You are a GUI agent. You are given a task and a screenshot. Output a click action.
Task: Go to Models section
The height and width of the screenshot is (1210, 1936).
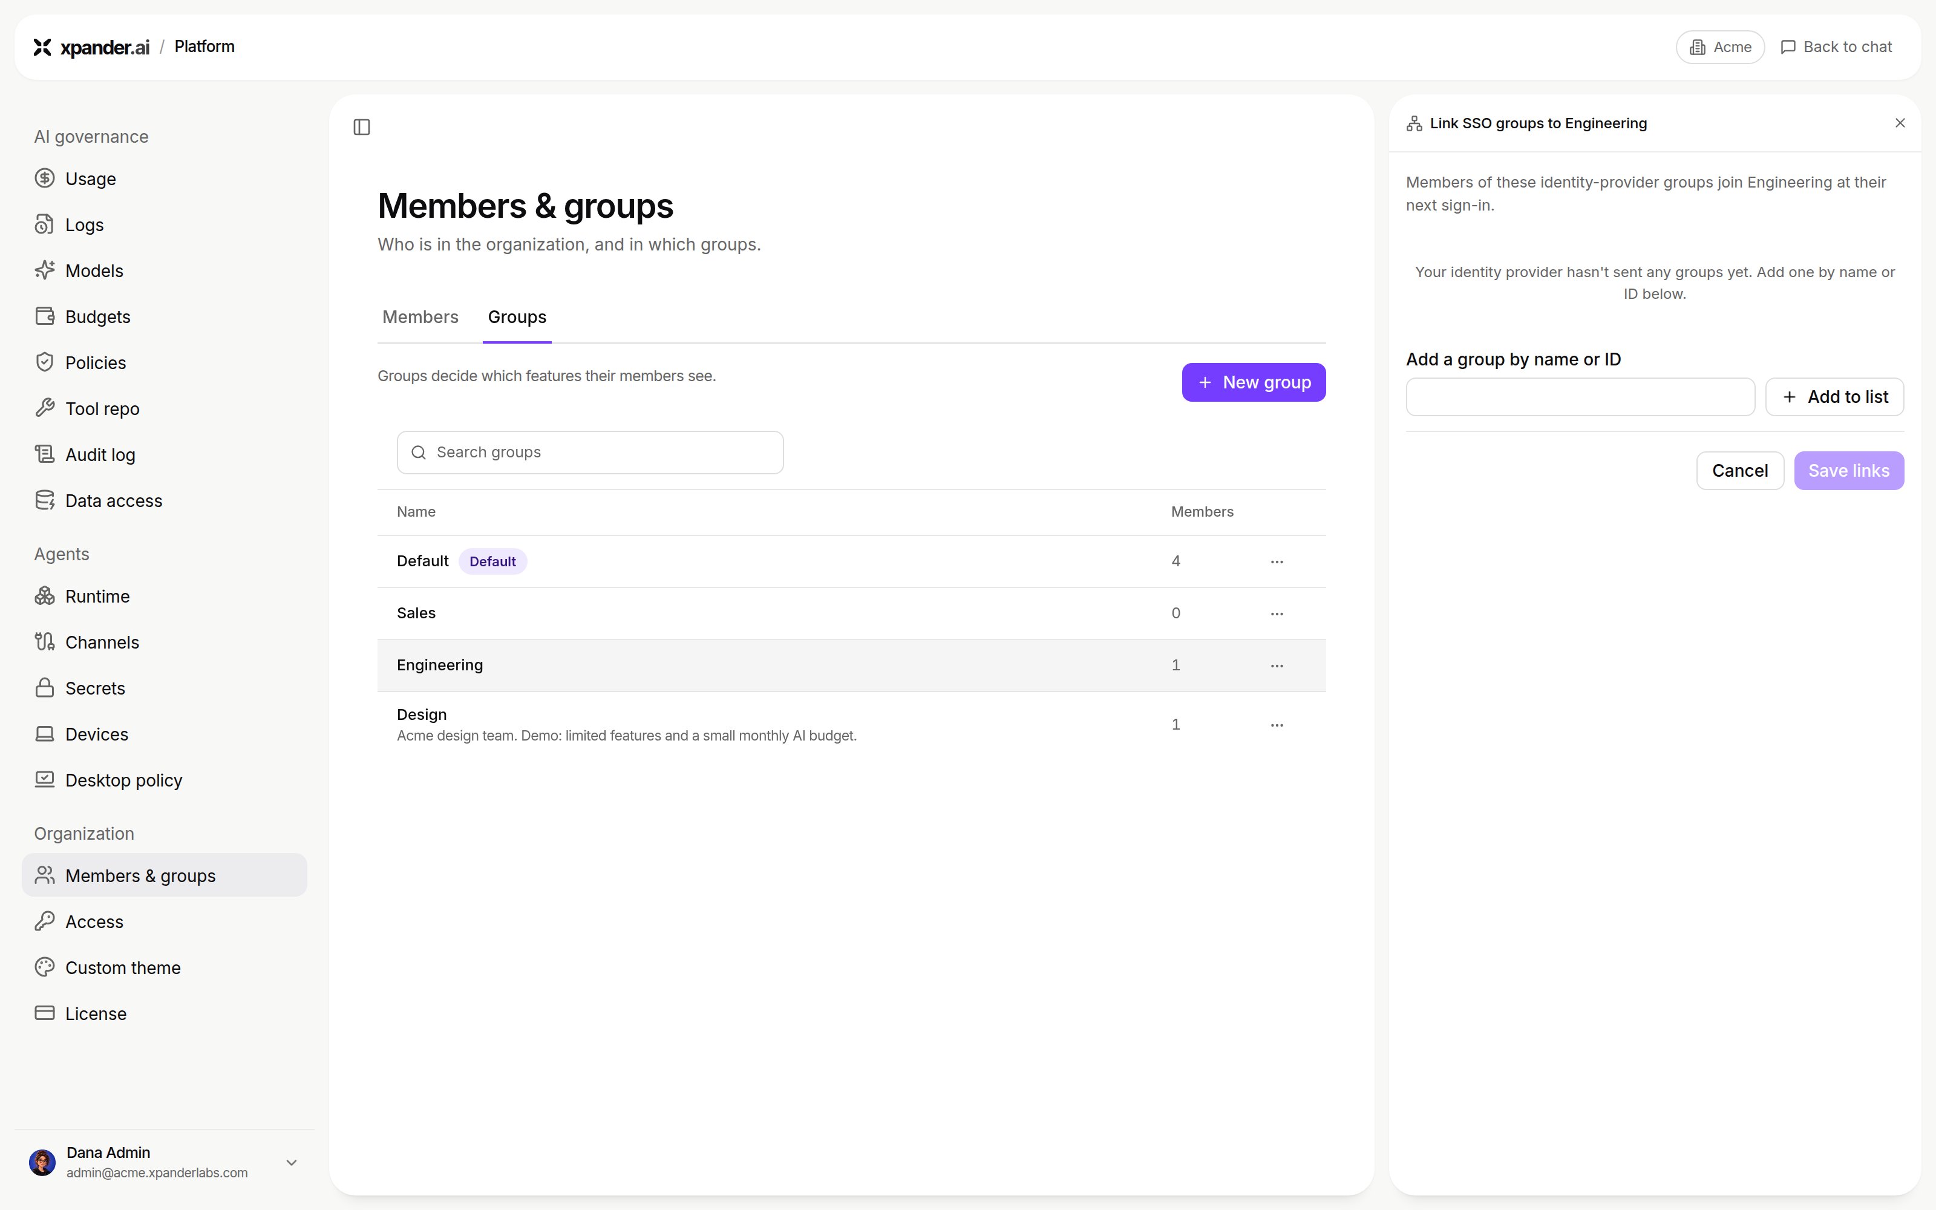click(164, 270)
